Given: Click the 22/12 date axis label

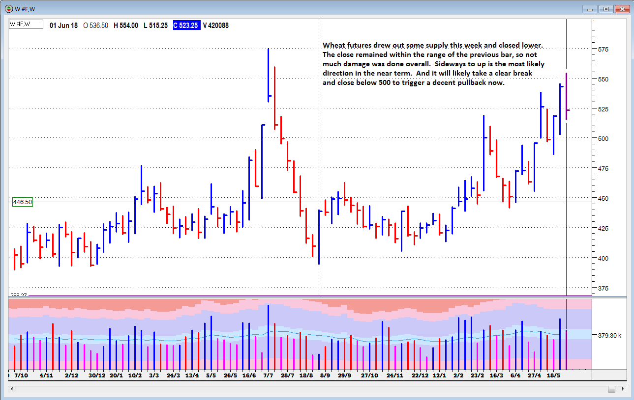Looking at the screenshot, I should click(420, 375).
